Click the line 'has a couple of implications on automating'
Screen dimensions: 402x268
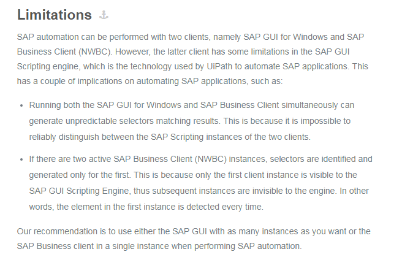[x=150, y=82]
